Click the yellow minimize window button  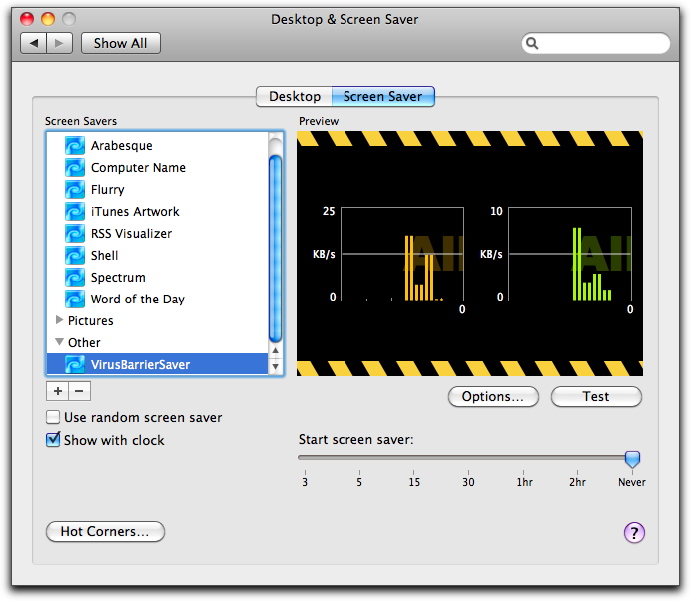48,19
